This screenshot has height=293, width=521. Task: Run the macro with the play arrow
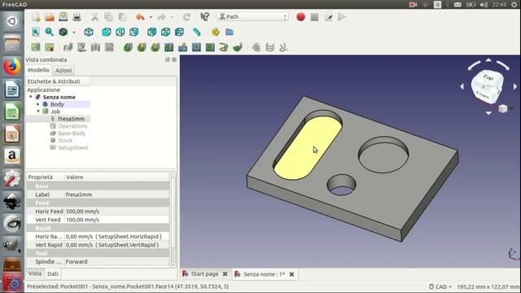342,16
